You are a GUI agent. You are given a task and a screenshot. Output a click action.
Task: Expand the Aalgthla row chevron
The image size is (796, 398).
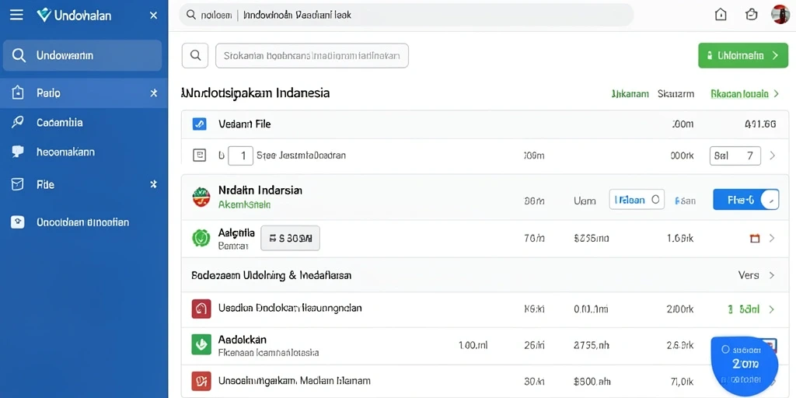click(772, 238)
